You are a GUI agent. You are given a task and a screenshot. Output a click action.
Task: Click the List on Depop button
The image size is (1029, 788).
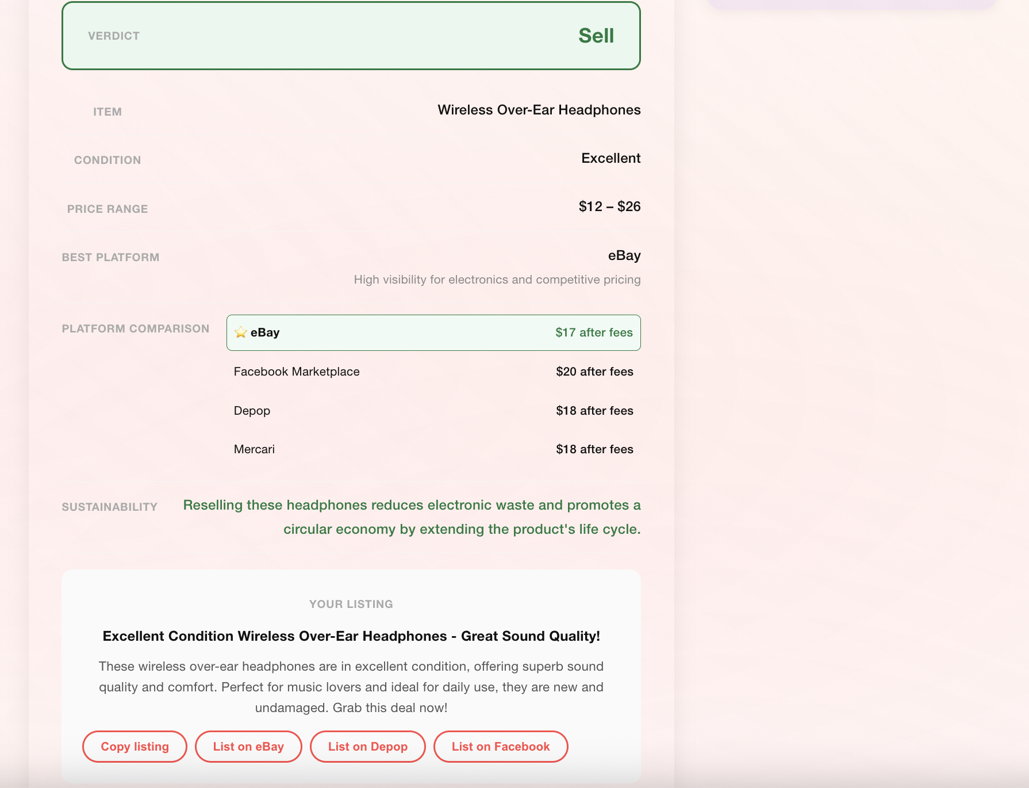[368, 747]
